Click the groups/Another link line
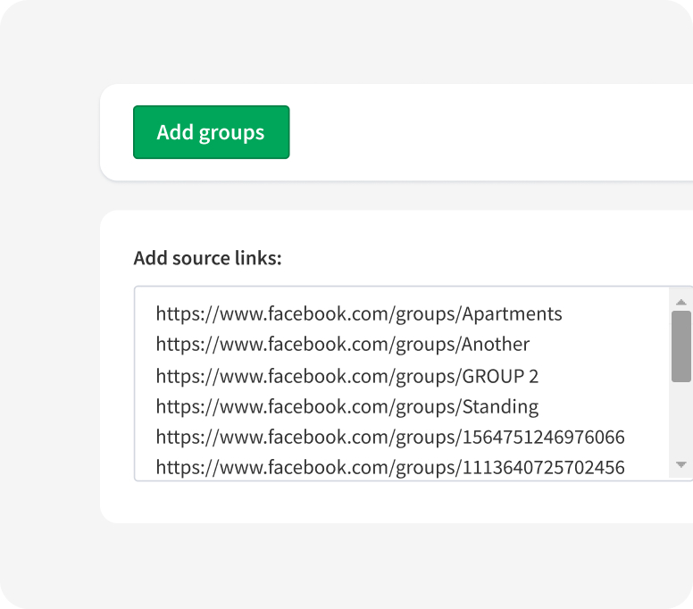 [x=343, y=344]
